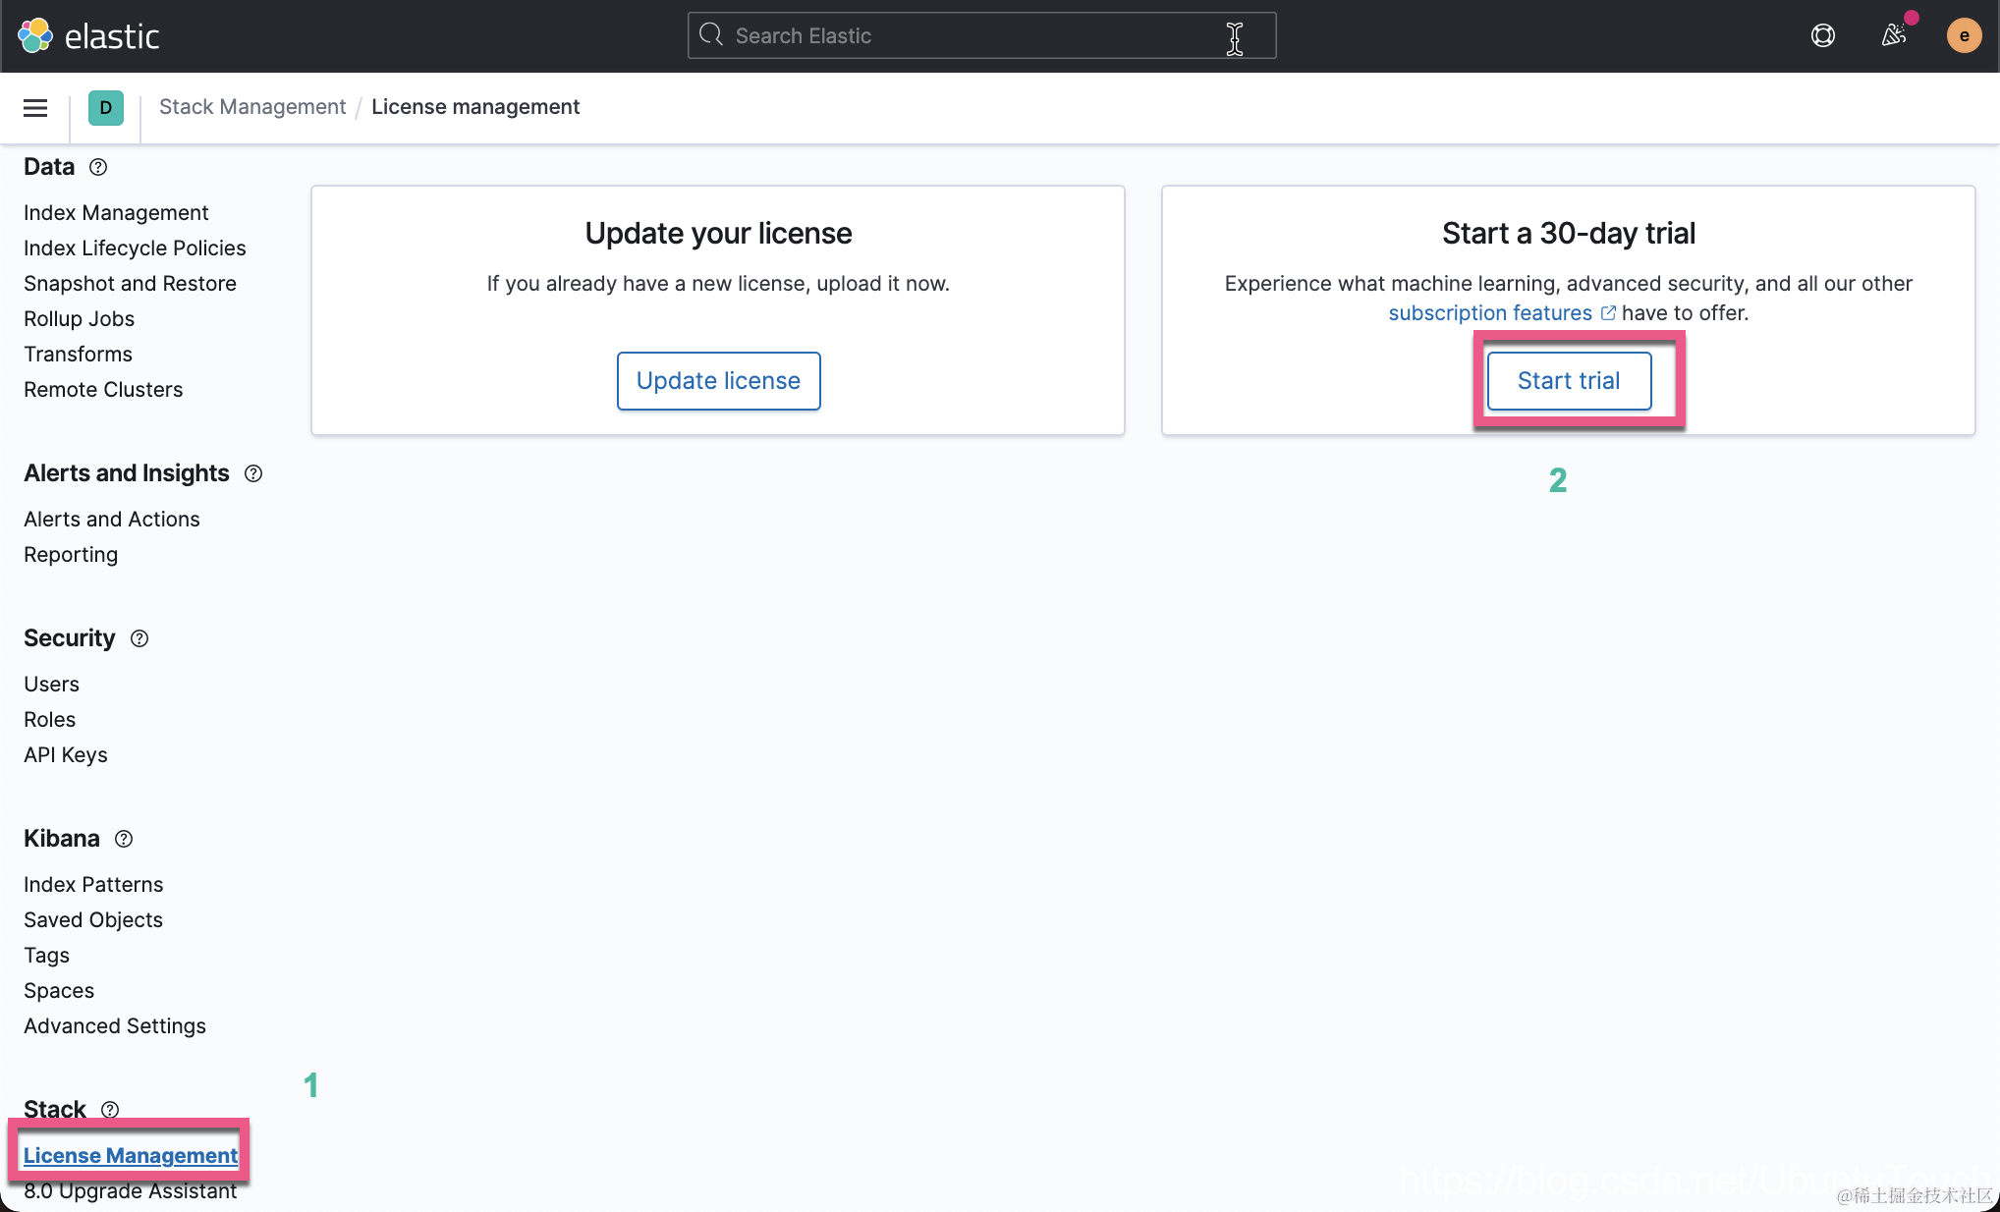
Task: Open Snapshot and Restore page
Action: coord(130,284)
